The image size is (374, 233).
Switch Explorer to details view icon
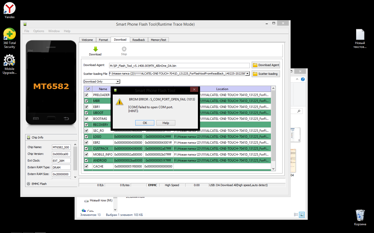click(x=296, y=215)
